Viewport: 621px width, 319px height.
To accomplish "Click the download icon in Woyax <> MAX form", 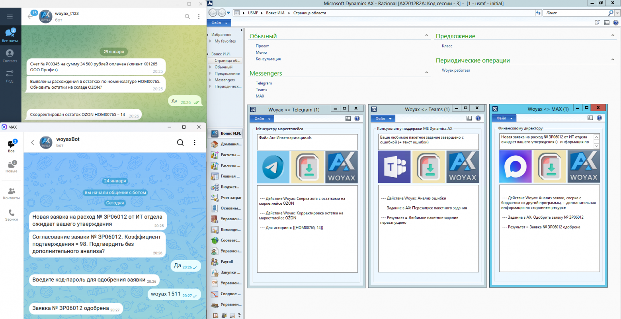I will (x=549, y=167).
